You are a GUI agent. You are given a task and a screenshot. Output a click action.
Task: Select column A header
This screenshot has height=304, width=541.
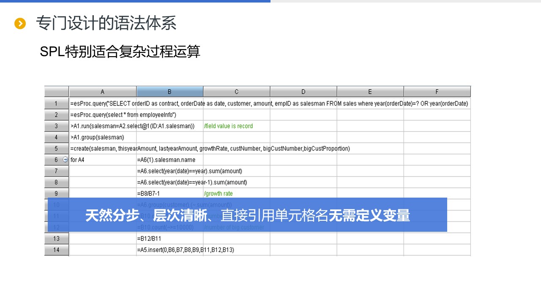(103, 92)
